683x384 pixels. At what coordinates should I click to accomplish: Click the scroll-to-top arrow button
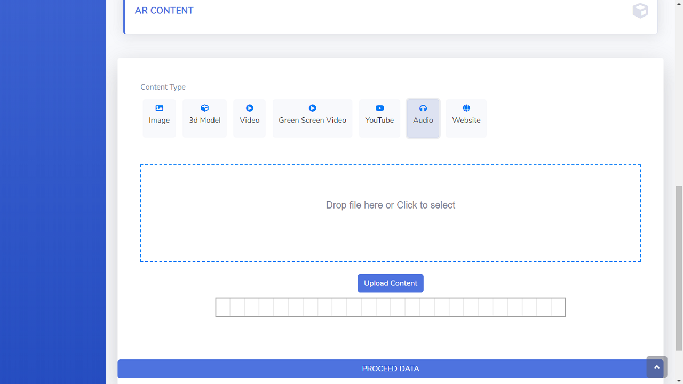point(656,367)
